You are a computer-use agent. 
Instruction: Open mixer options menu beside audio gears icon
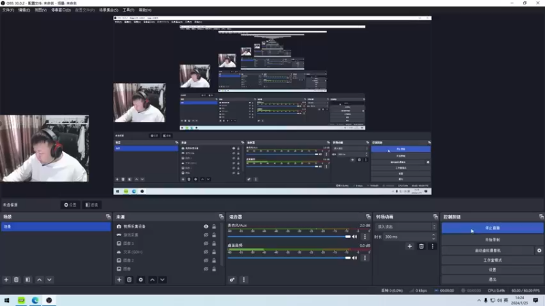click(244, 279)
